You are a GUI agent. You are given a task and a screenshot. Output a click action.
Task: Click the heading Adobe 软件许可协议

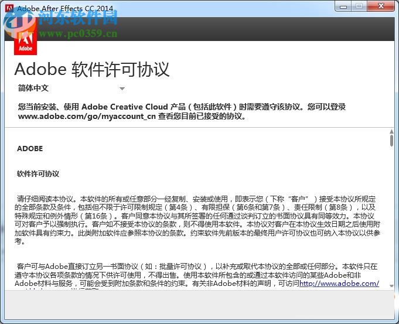click(92, 69)
